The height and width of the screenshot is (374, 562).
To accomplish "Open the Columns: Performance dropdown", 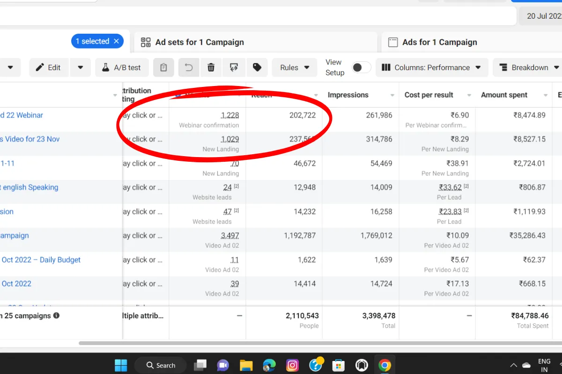I will (431, 68).
